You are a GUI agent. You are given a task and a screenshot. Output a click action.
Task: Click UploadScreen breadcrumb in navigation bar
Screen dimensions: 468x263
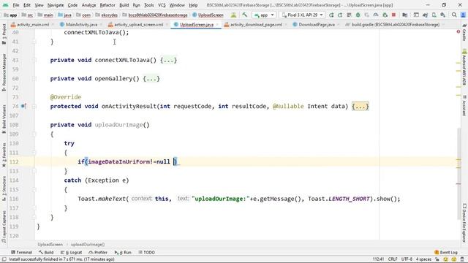click(x=208, y=15)
